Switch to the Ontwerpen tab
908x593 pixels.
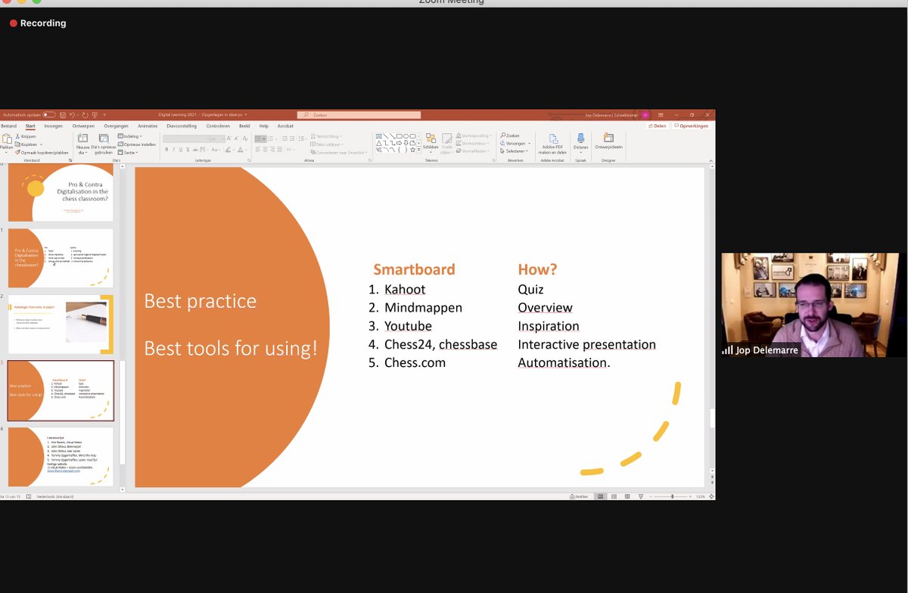pos(83,126)
